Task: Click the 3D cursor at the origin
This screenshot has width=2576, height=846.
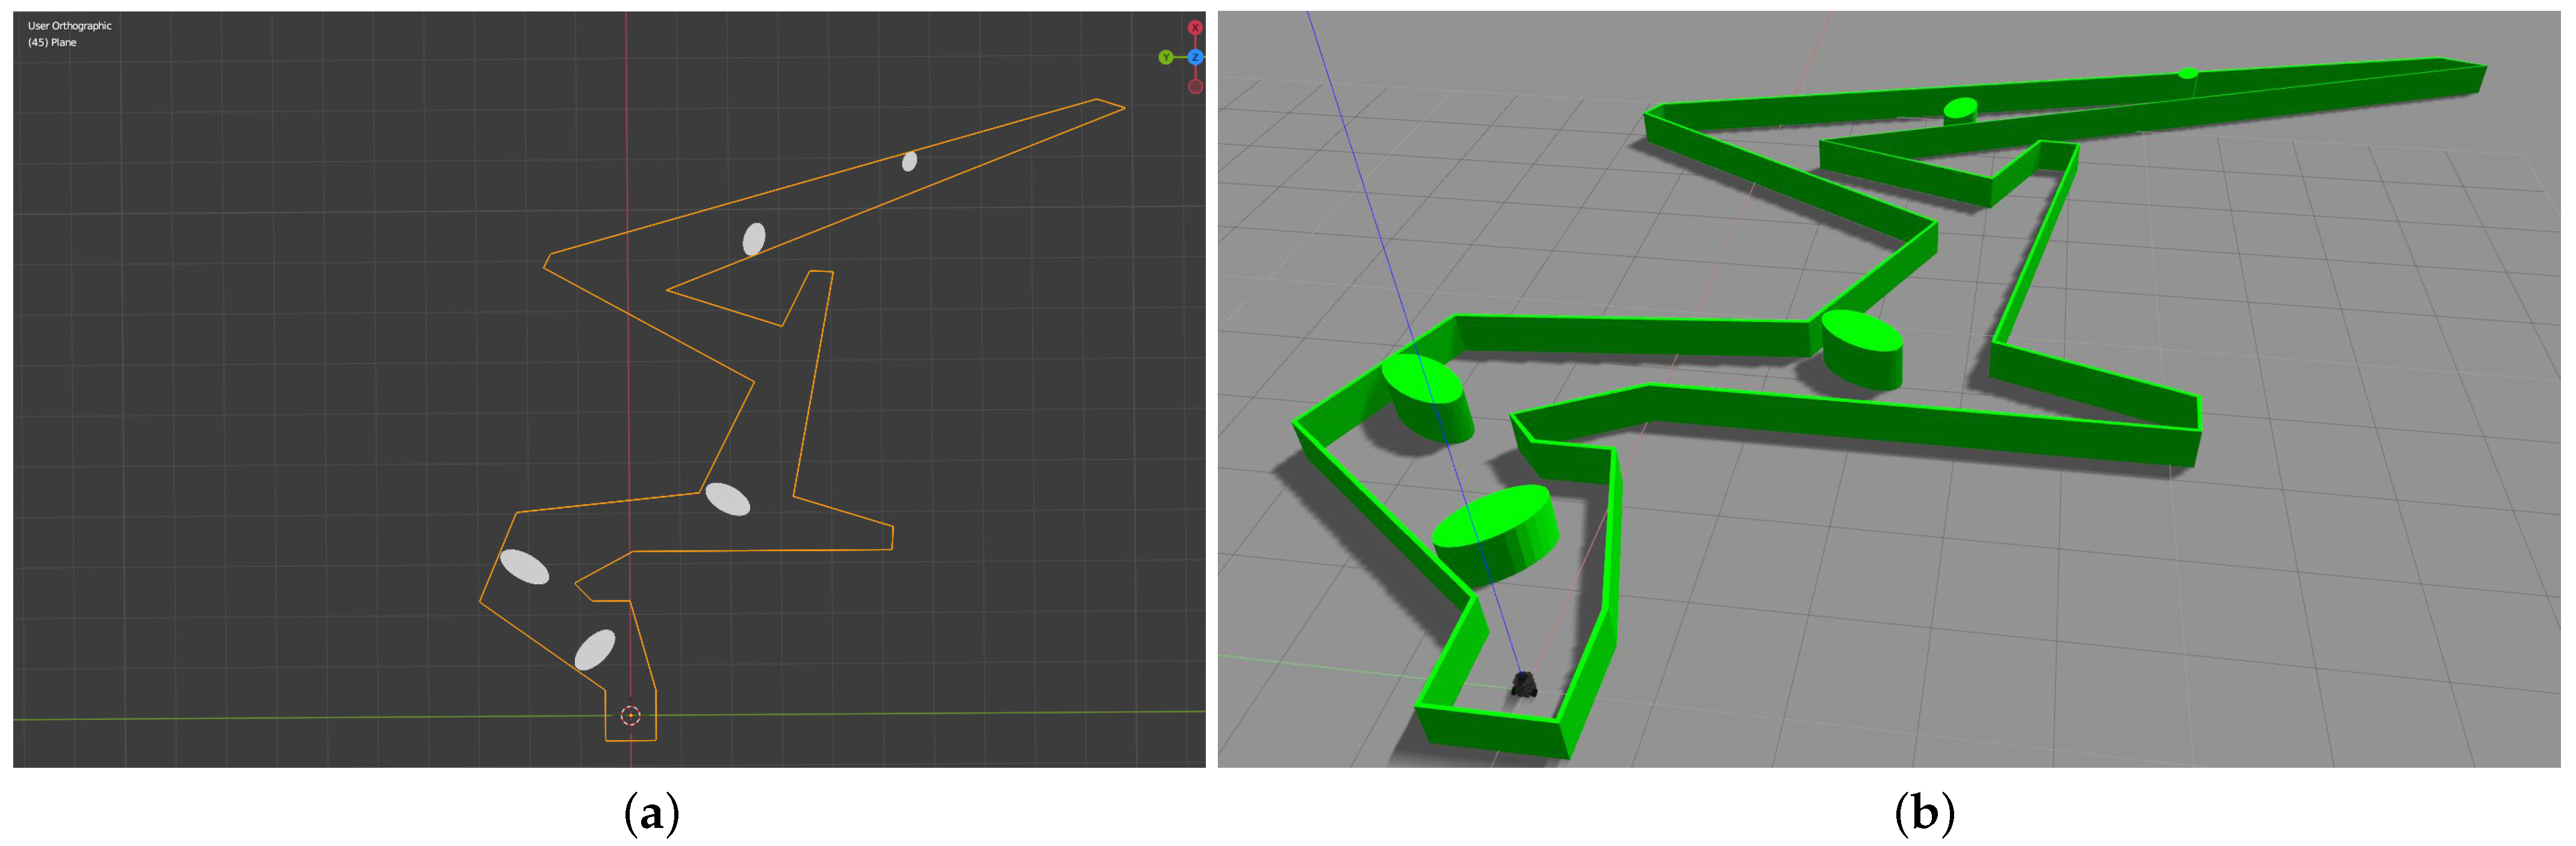Action: (x=630, y=715)
